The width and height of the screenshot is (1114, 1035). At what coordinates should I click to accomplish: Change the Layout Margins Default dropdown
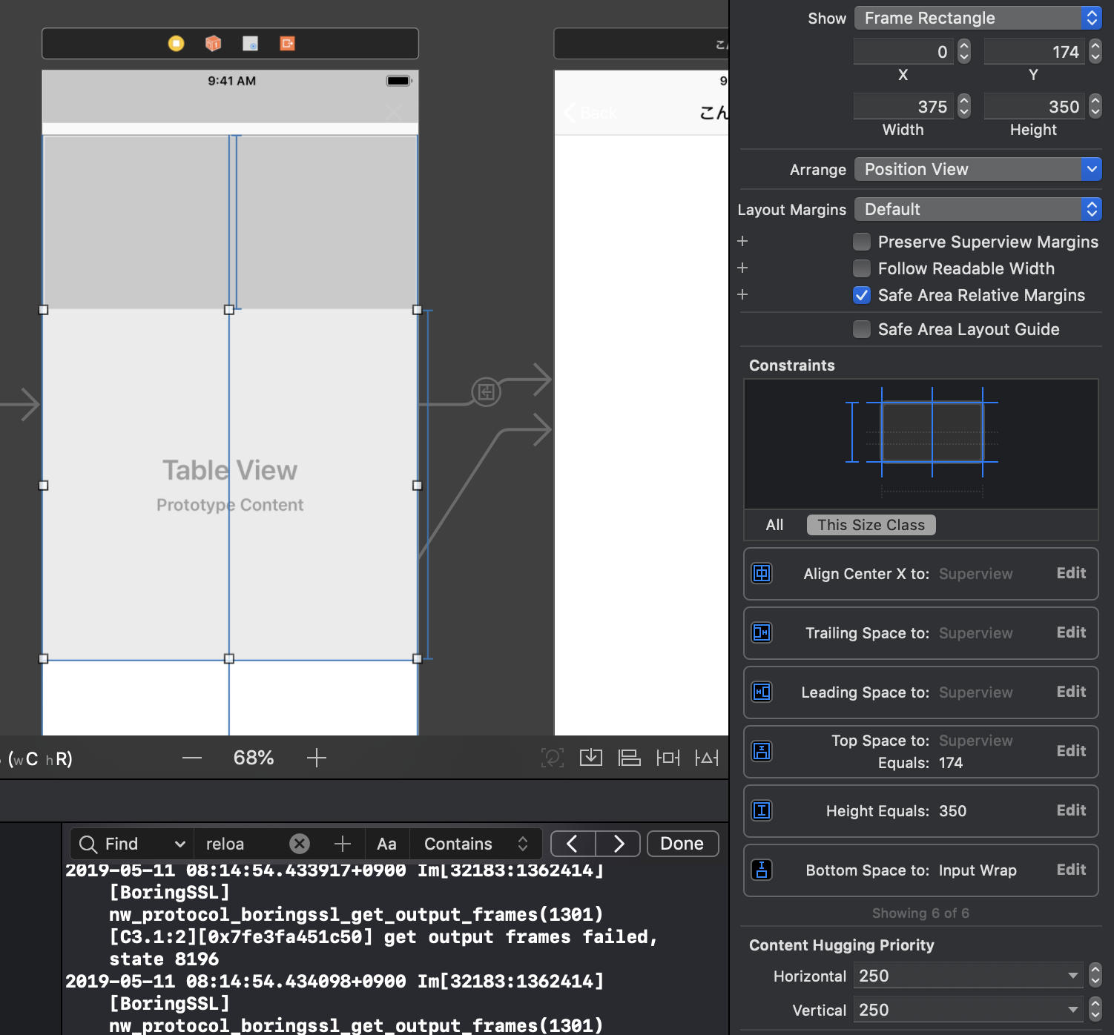tap(977, 209)
